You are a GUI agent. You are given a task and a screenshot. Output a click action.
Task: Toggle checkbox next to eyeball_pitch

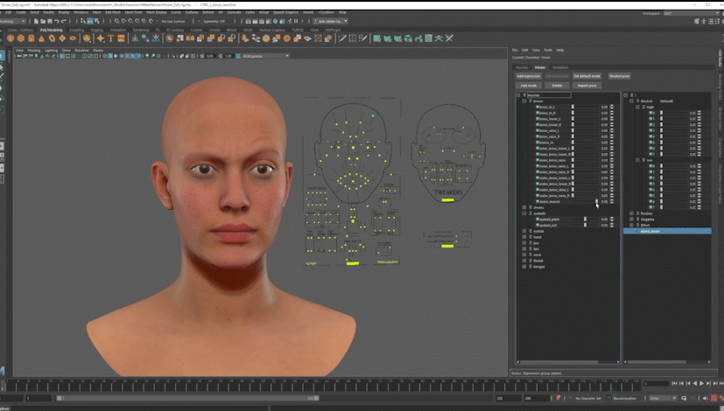(x=537, y=219)
